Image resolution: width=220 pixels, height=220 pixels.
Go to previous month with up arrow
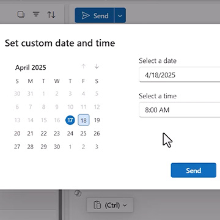click(x=83, y=66)
